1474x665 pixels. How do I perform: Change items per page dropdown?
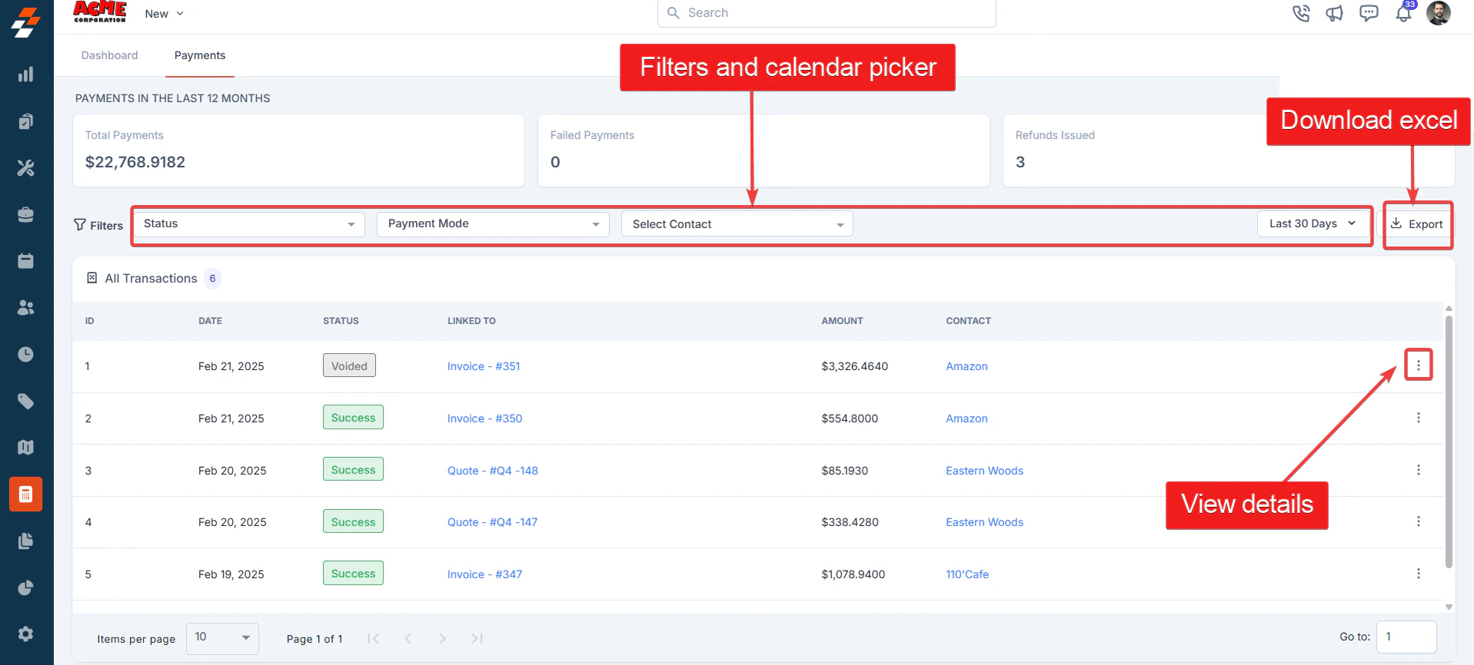coord(222,638)
